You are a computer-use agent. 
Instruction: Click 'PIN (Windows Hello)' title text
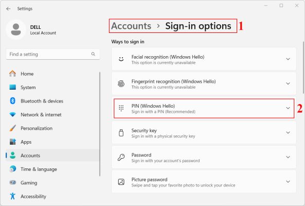coord(153,106)
